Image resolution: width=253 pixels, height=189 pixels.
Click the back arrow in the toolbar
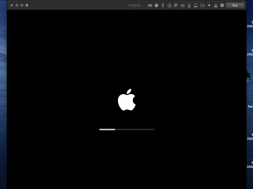[x=209, y=5]
